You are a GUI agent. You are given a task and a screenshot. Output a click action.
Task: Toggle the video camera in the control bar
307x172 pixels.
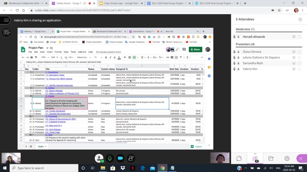(120, 158)
